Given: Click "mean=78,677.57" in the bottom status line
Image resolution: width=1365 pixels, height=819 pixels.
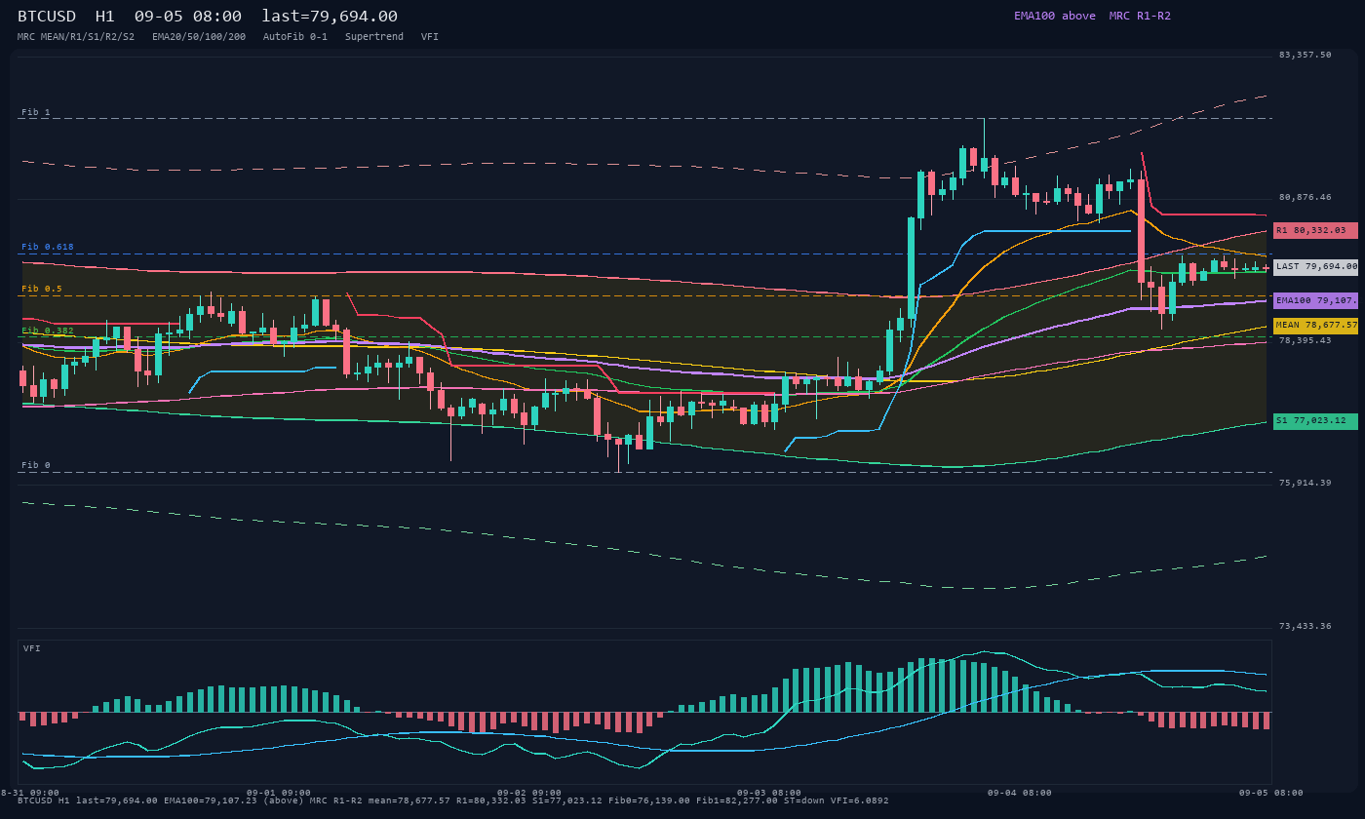Looking at the screenshot, I should click(409, 800).
